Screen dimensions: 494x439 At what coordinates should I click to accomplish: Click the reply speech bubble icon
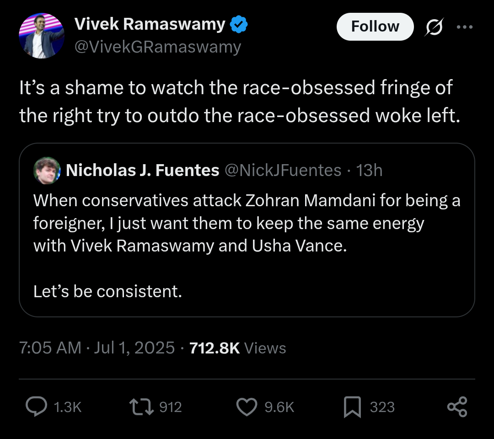(x=36, y=407)
